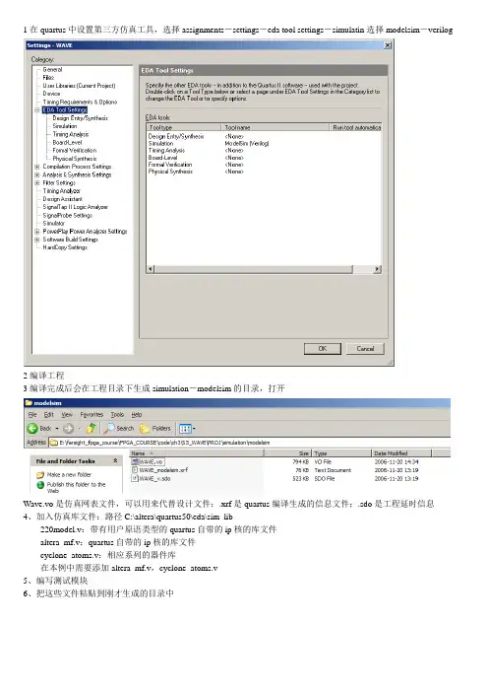Select Simulation under EDA Tool Settings tree
The height and width of the screenshot is (692, 488).
pyautogui.click(x=65, y=126)
